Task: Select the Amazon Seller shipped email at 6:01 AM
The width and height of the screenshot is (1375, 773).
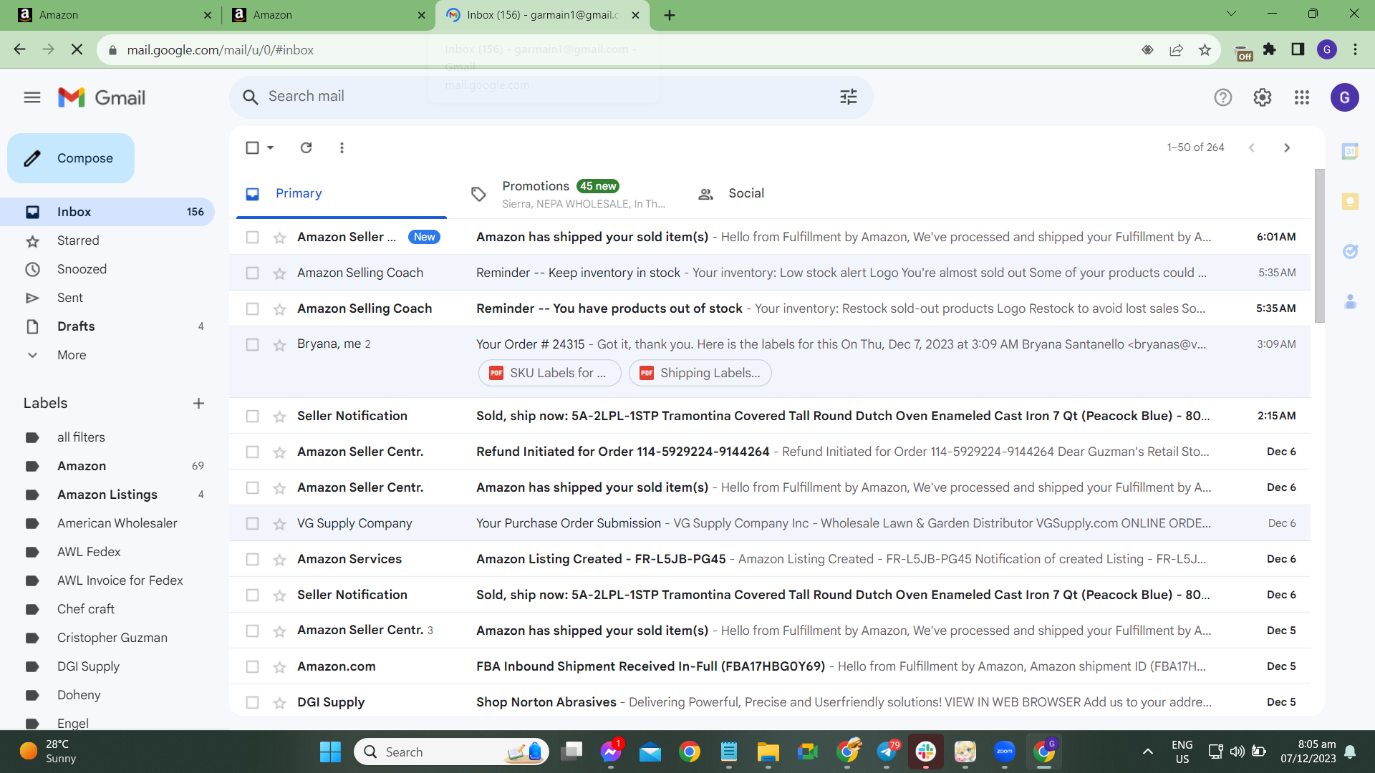Action: tap(252, 237)
